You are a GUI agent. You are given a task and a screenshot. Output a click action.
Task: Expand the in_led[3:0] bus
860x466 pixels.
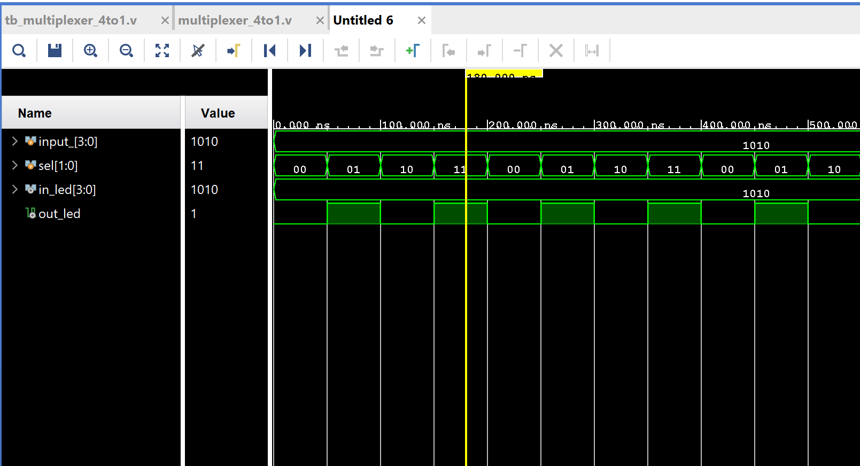[x=15, y=189]
